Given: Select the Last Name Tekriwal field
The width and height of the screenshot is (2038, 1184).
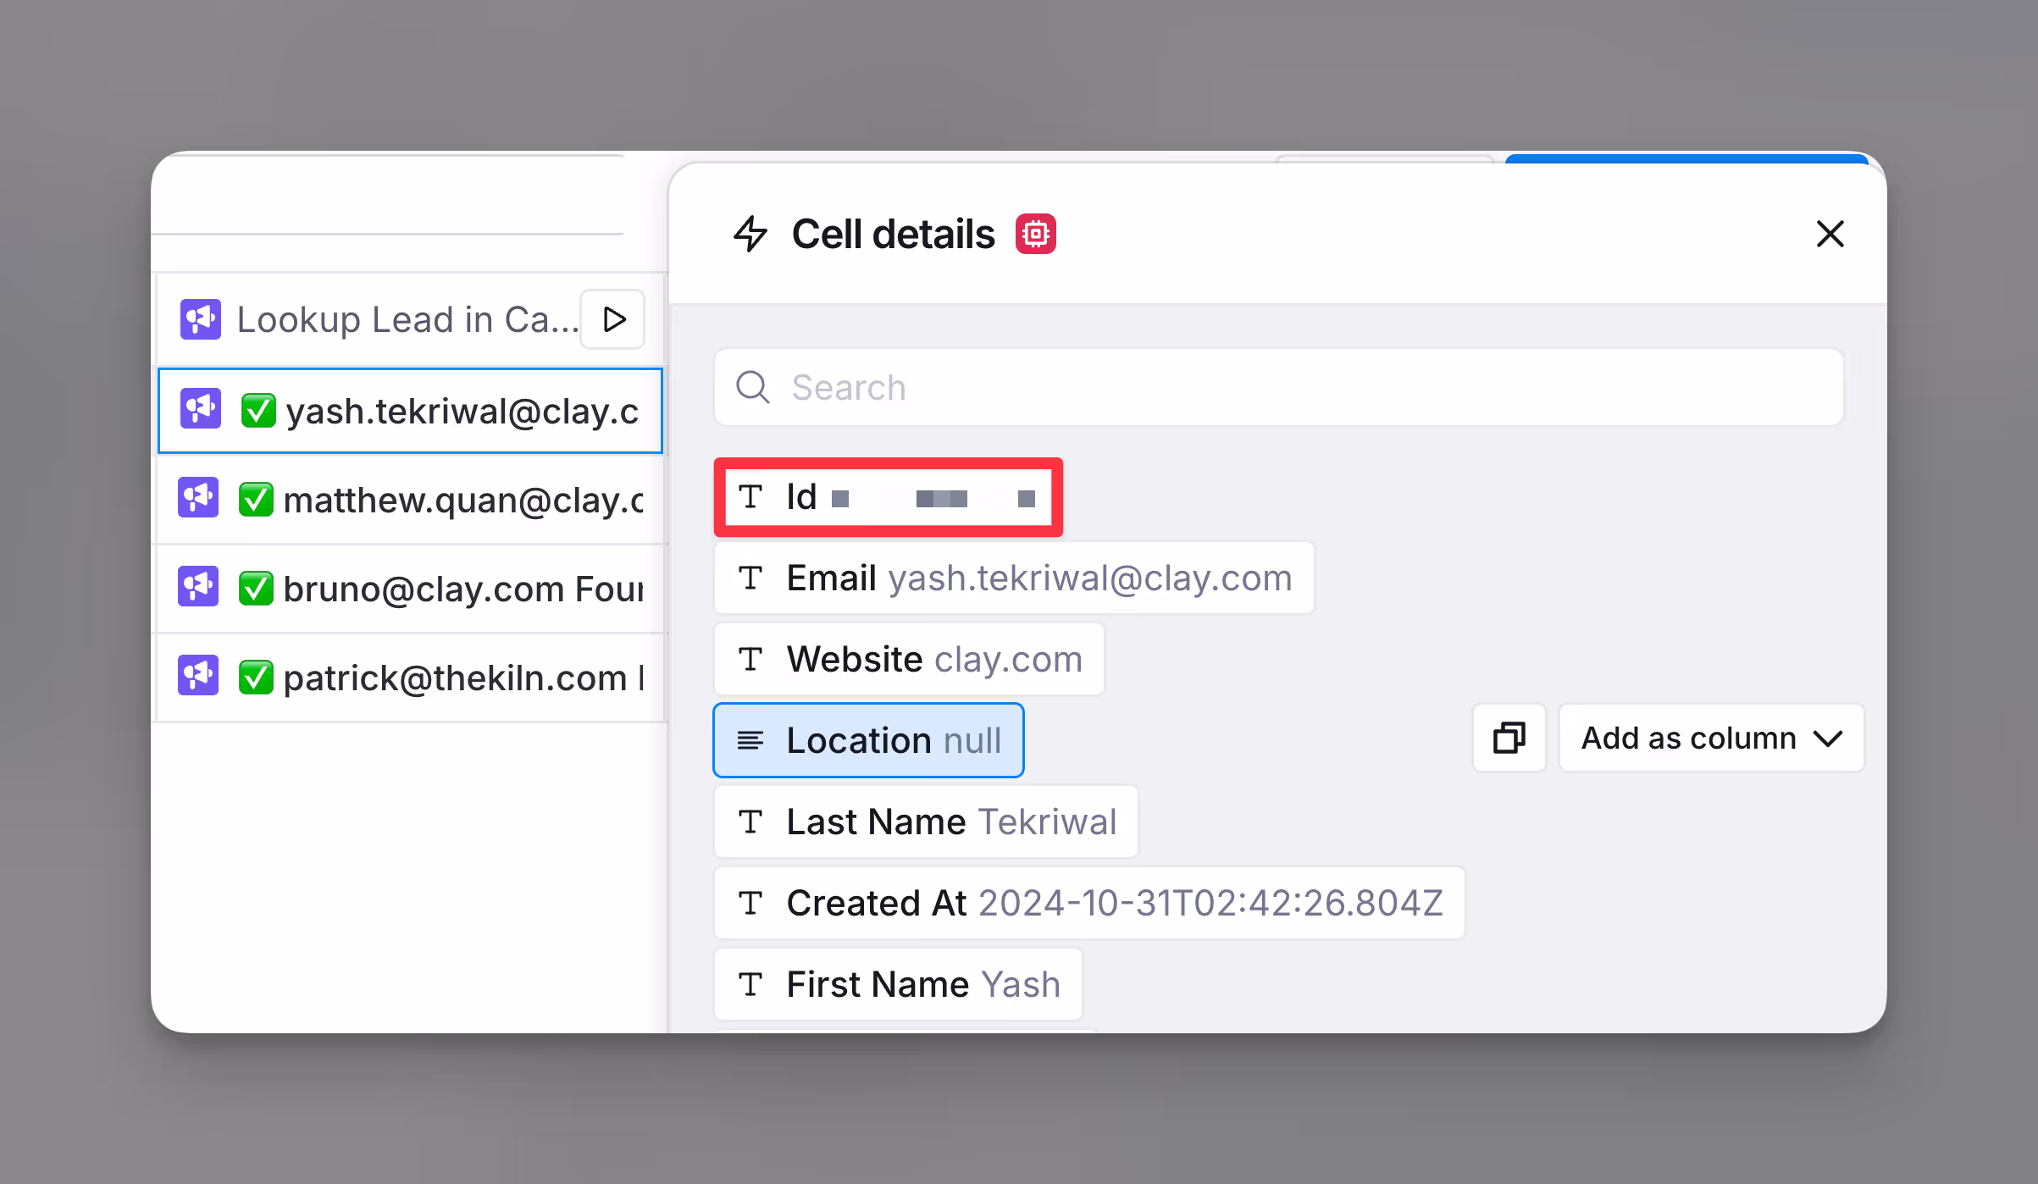Looking at the screenshot, I should [925, 822].
